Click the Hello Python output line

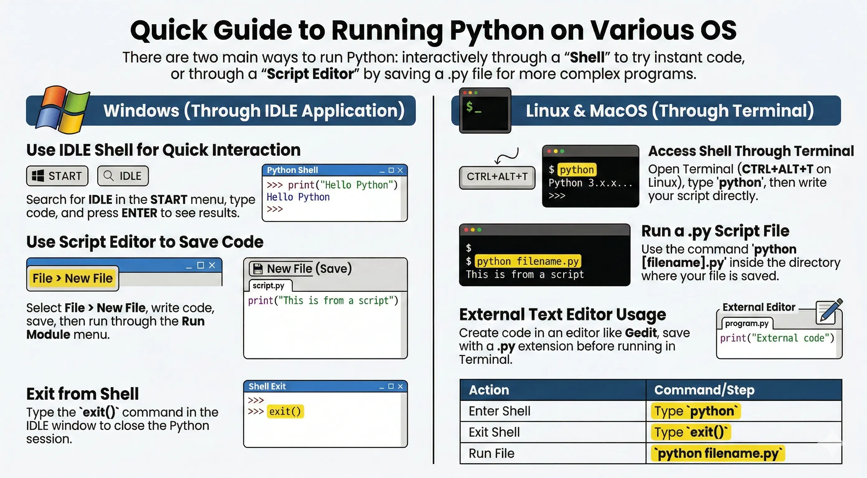point(298,197)
